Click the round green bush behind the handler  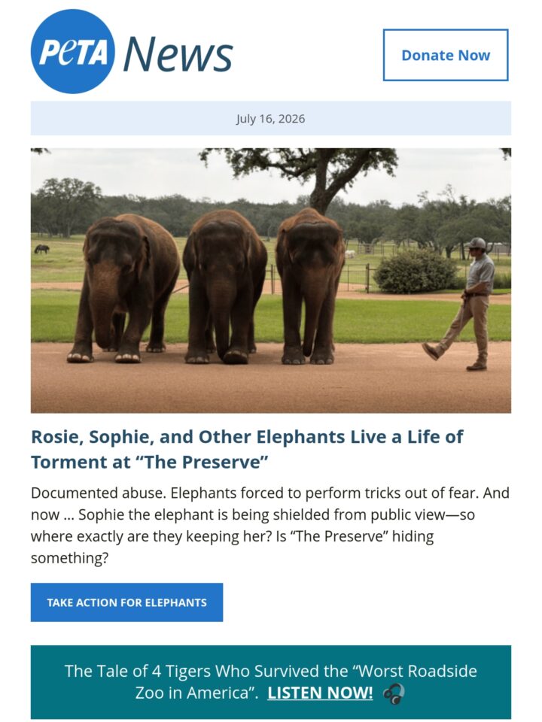(x=416, y=272)
